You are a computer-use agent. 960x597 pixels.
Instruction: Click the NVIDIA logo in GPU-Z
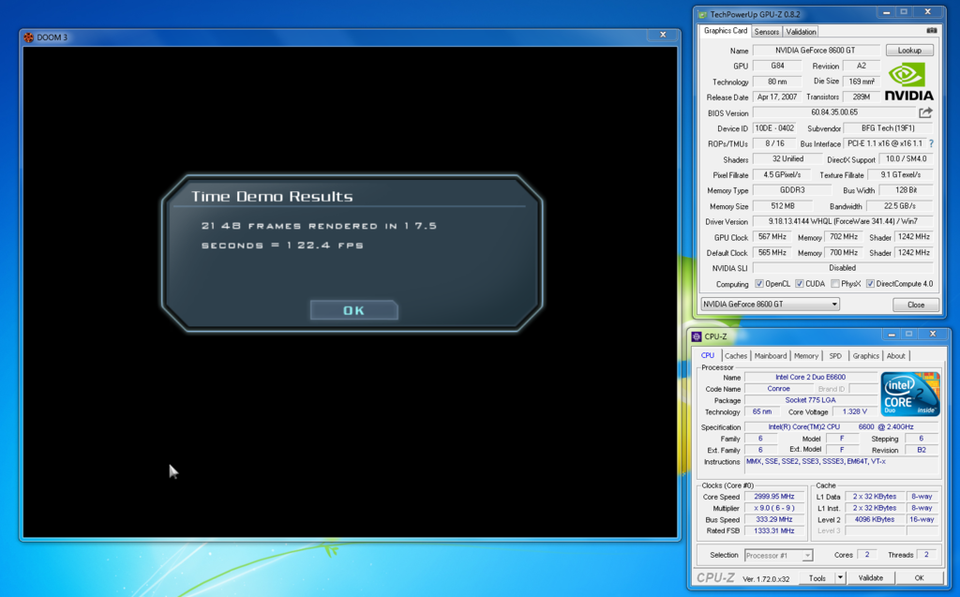pyautogui.click(x=908, y=82)
